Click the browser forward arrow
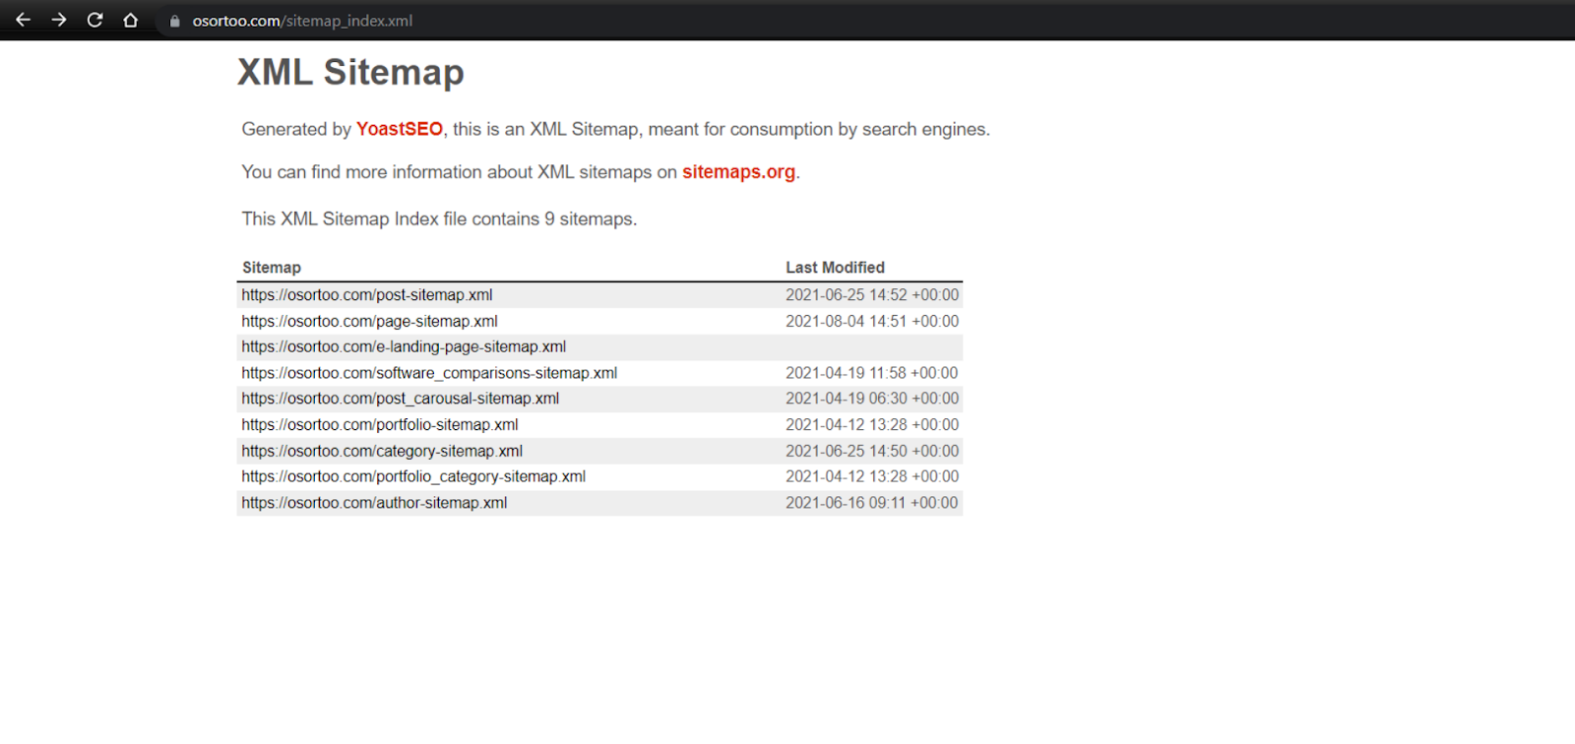Viewport: 1575px width, 744px height. [x=59, y=20]
